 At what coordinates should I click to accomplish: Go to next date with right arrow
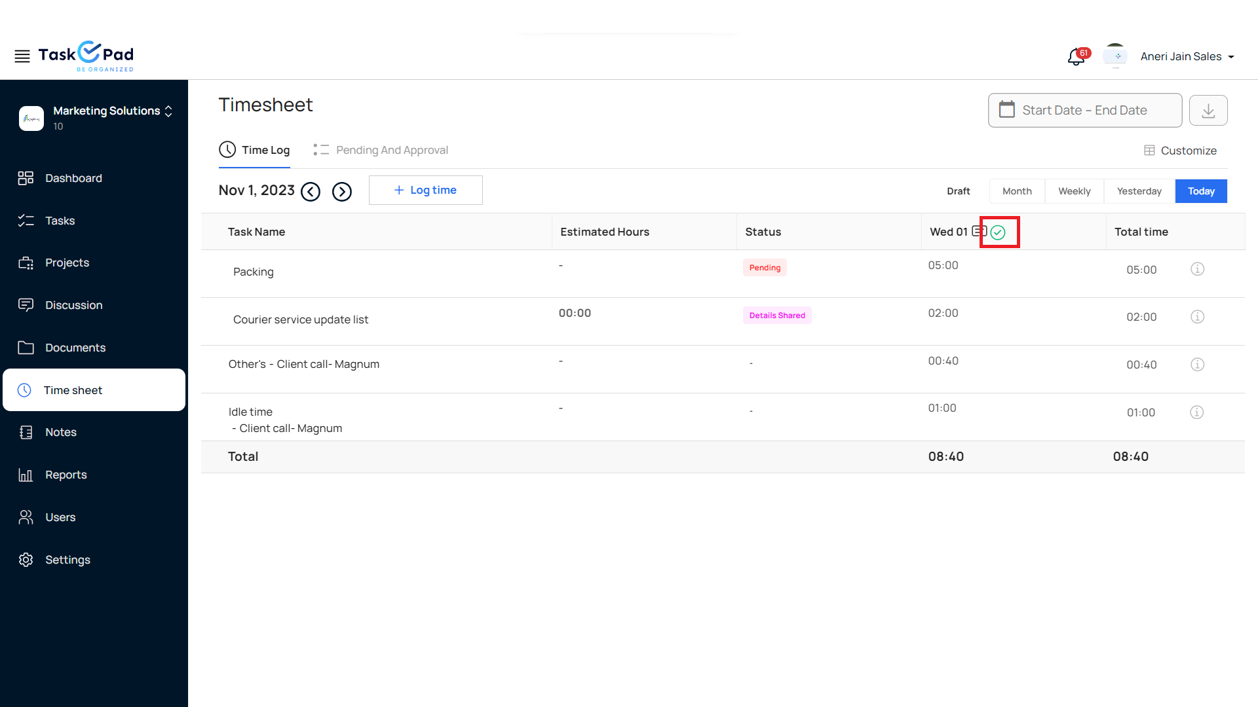coord(342,192)
